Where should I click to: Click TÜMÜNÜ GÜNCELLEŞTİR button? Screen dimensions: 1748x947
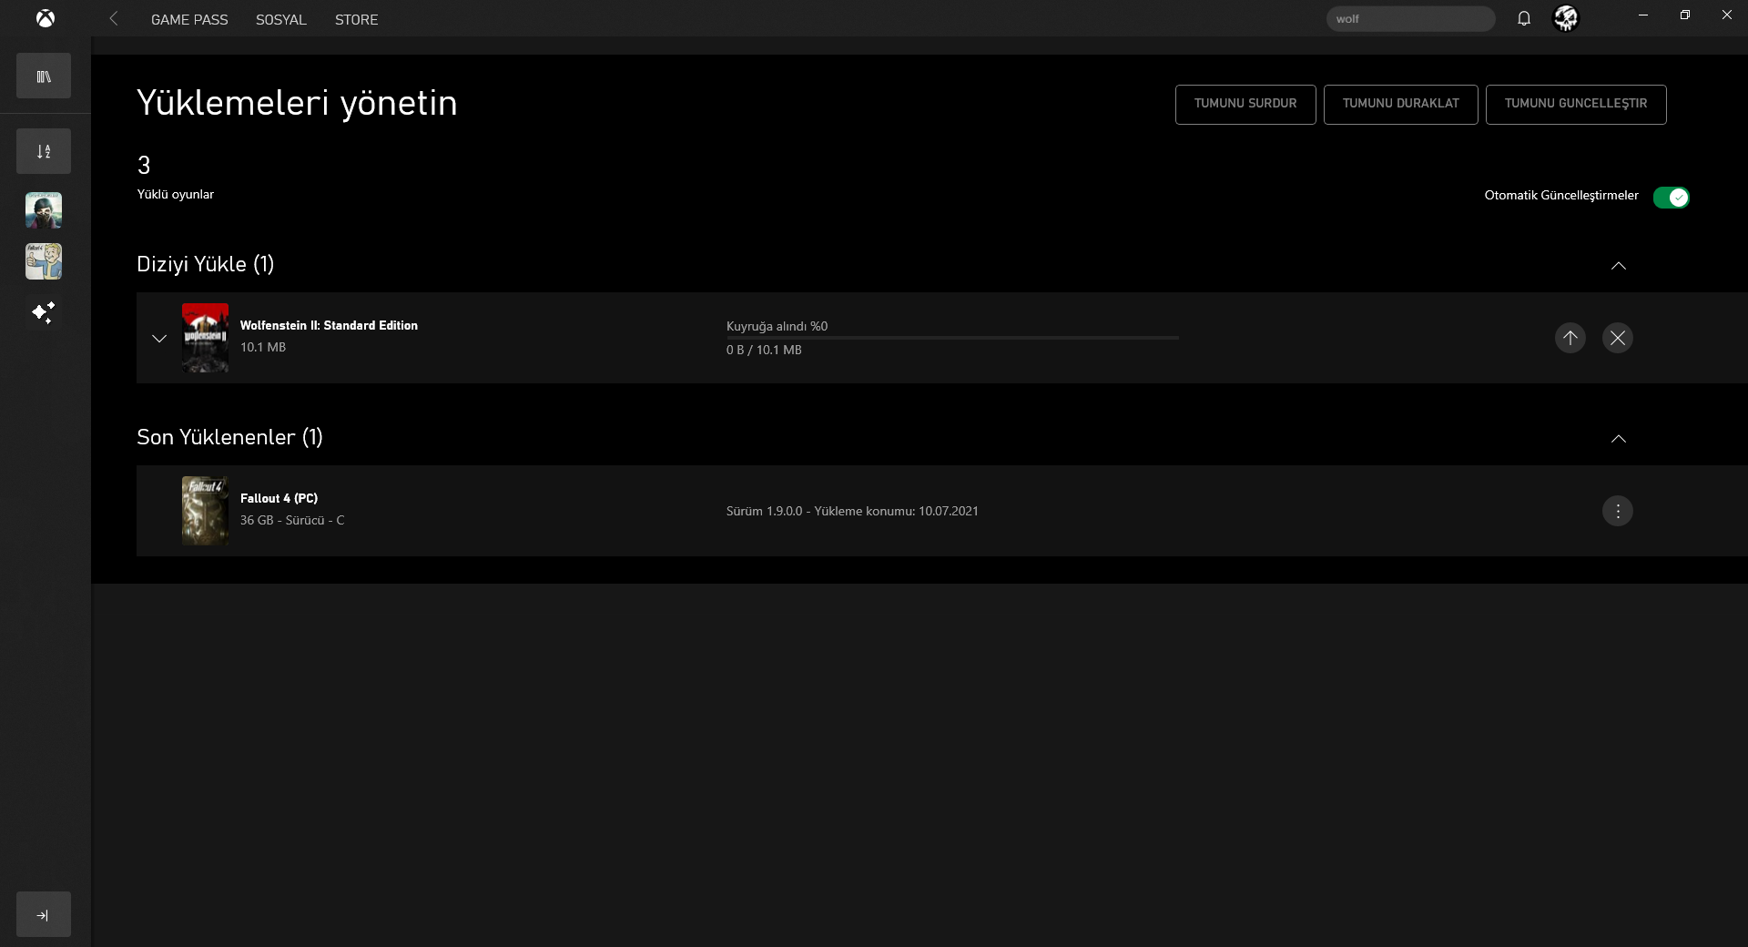1576,105
